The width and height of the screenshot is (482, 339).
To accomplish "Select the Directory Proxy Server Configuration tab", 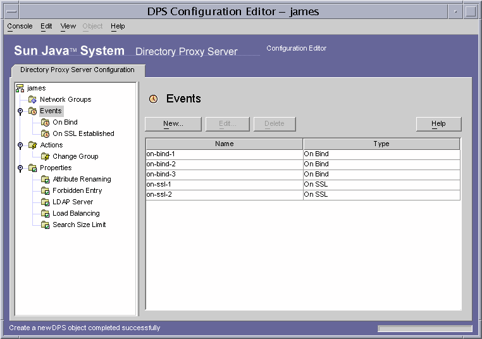I will pyautogui.click(x=77, y=70).
